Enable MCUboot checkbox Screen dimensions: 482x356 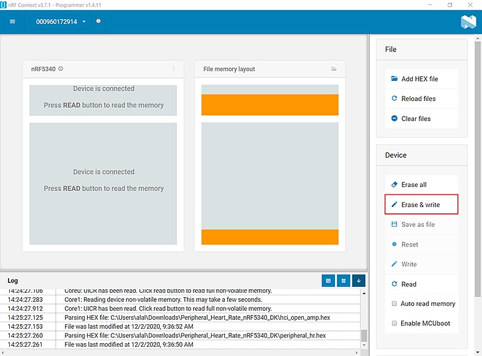pos(394,323)
